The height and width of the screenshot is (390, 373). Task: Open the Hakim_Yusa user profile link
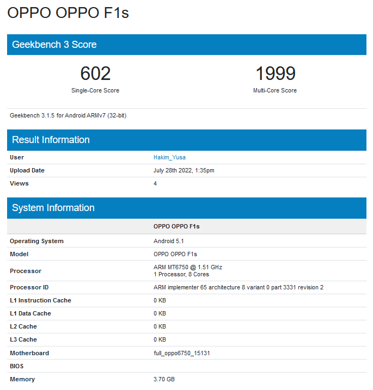[169, 157]
